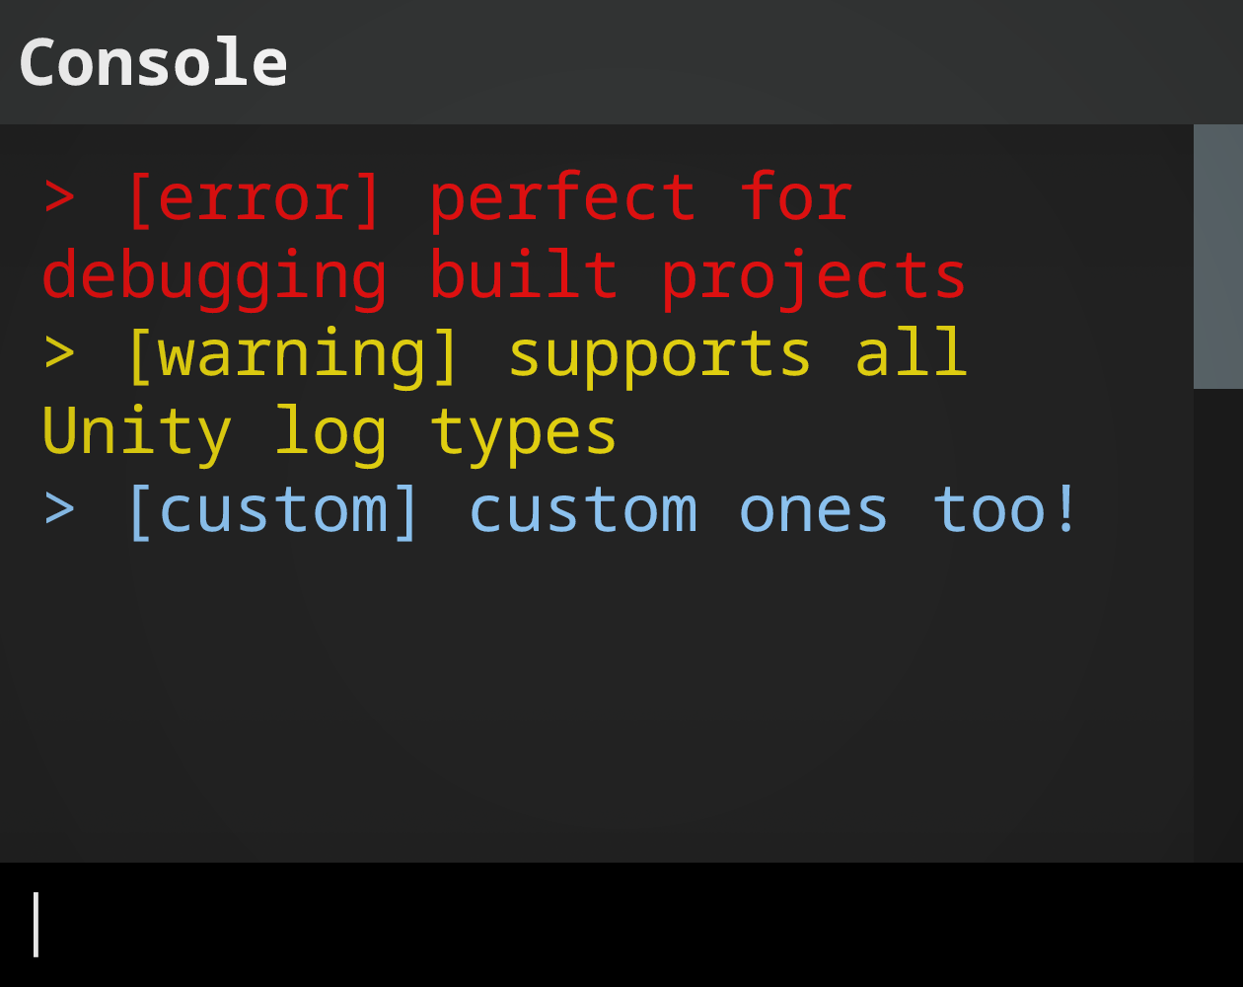Screen dimensions: 1243x987
Task: Focus the command input field at the bottom
Action: (621, 925)
